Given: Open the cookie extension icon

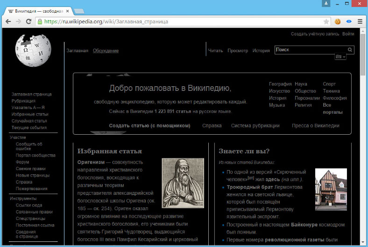Looking at the screenshot, I should (338, 21).
